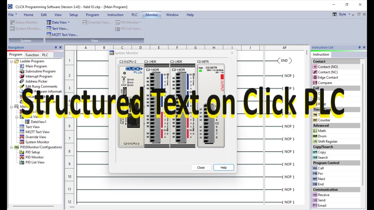Select Main Program in navigation tree
This screenshot has height=210, width=374.
pos(36,66)
